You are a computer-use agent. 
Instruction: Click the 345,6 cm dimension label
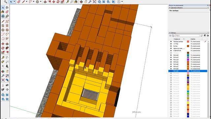136,112
